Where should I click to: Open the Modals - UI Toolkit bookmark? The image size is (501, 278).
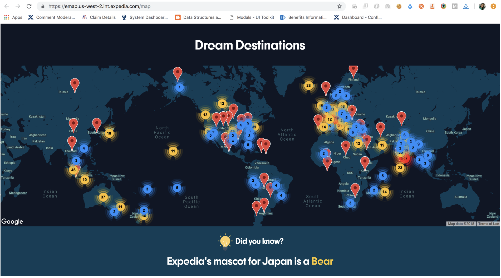pos(252,17)
